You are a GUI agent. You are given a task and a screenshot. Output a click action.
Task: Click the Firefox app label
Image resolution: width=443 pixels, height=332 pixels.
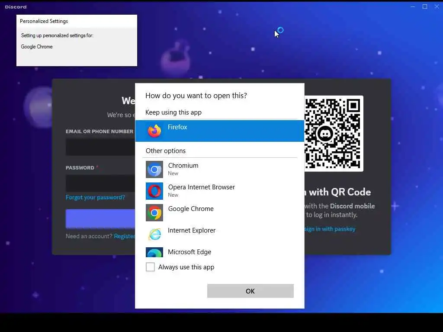pyautogui.click(x=177, y=127)
